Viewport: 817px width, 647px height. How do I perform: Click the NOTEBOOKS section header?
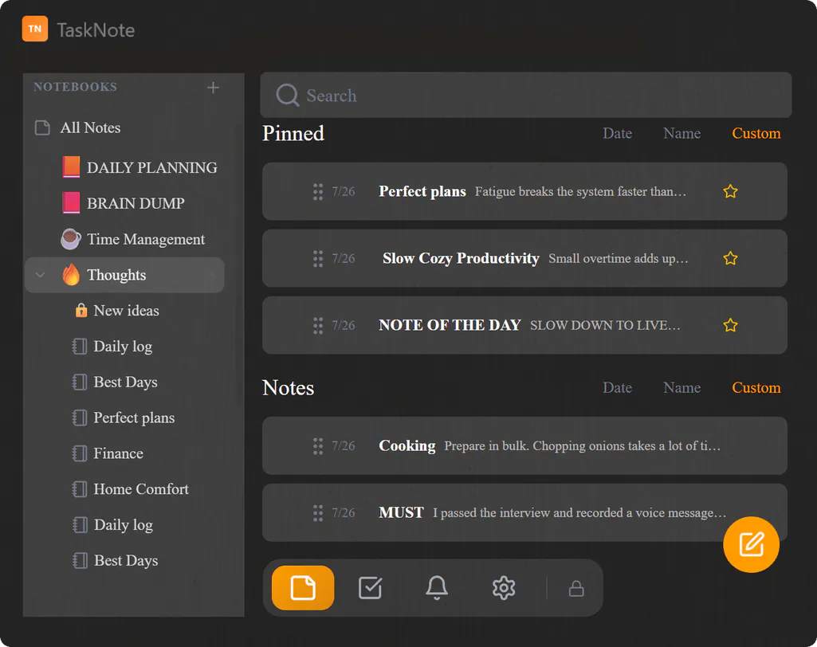(76, 87)
